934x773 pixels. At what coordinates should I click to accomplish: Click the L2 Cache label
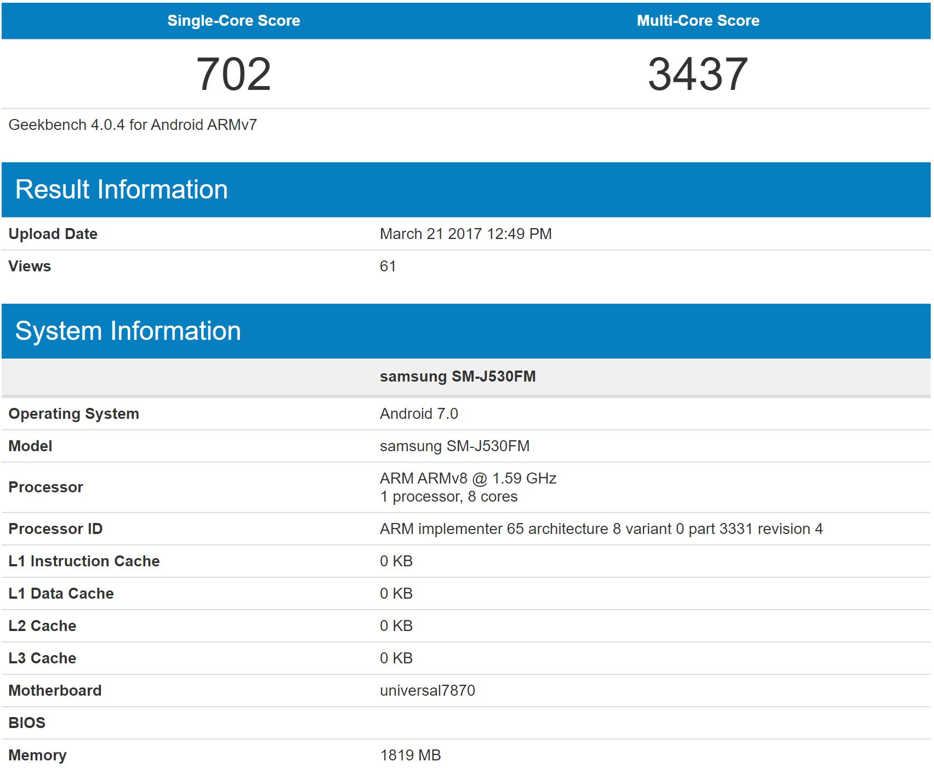pos(42,626)
